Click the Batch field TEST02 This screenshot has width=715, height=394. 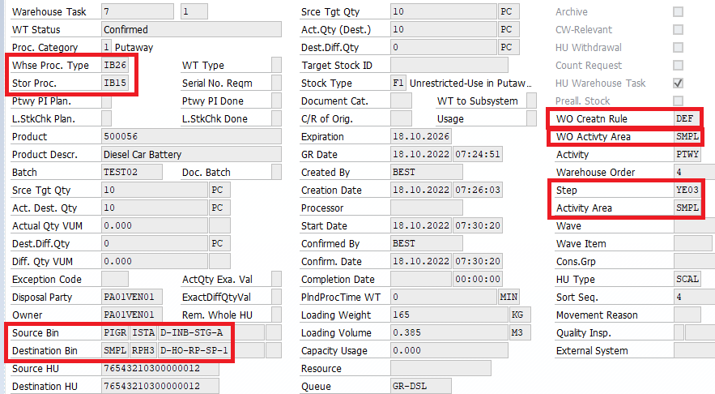(x=132, y=172)
